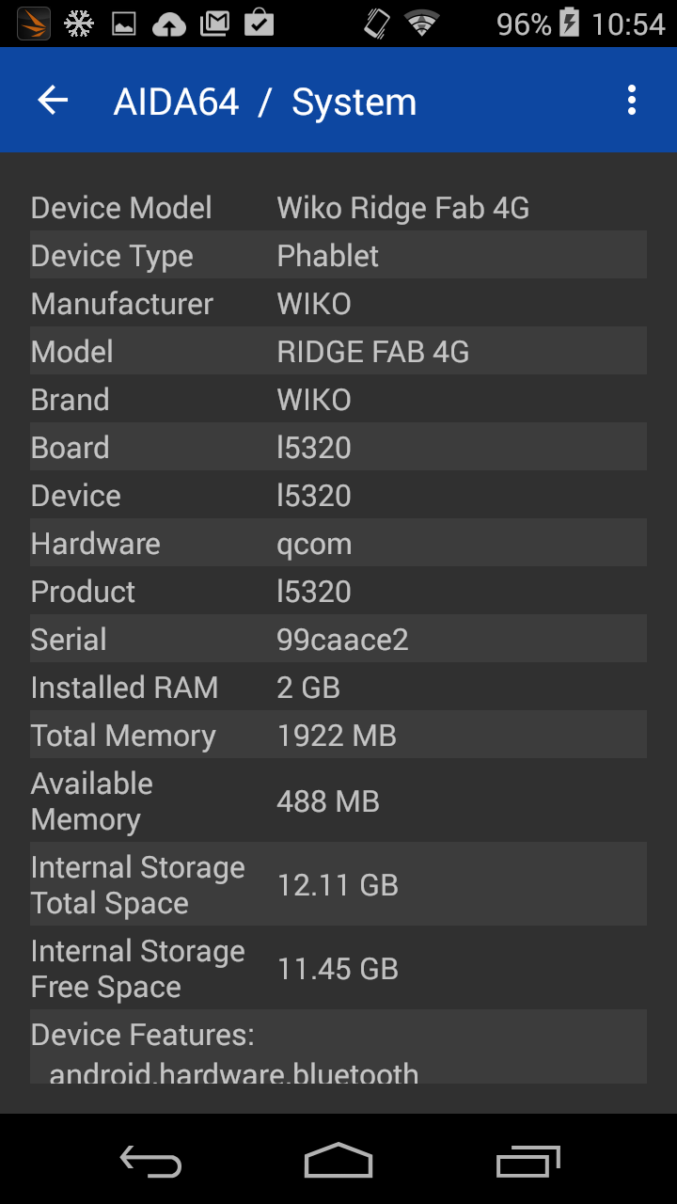Select the Device Model row

(338, 208)
